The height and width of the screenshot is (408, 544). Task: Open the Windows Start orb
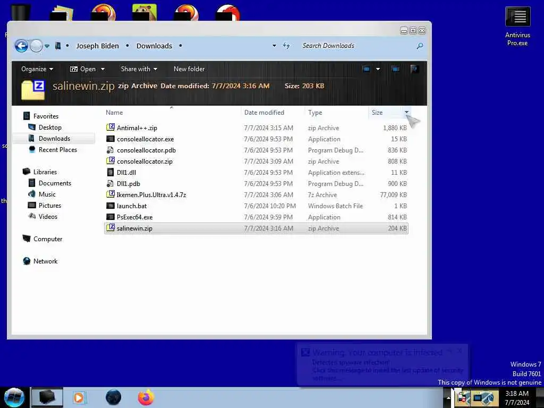14,397
